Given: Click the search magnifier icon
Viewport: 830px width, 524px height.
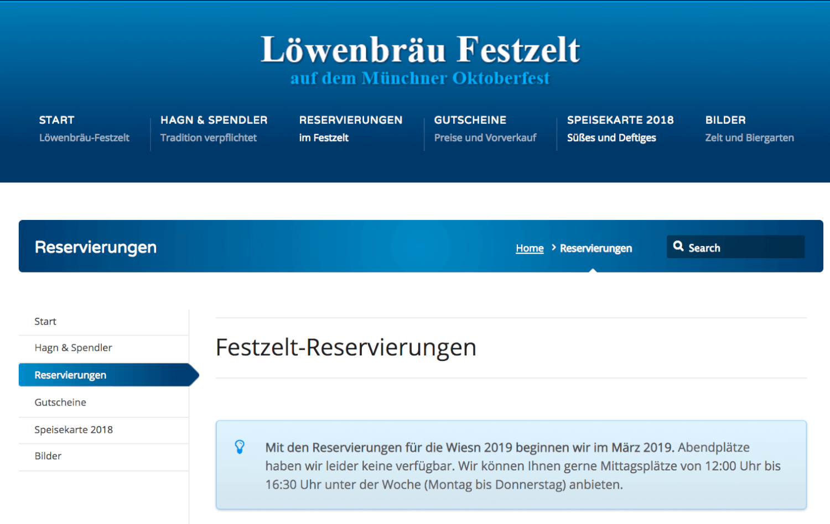Looking at the screenshot, I should pyautogui.click(x=678, y=247).
